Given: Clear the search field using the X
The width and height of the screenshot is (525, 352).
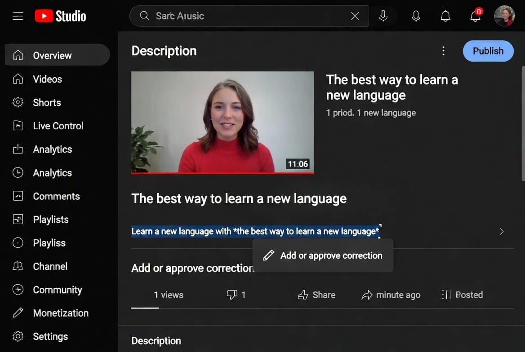Looking at the screenshot, I should coord(355,16).
